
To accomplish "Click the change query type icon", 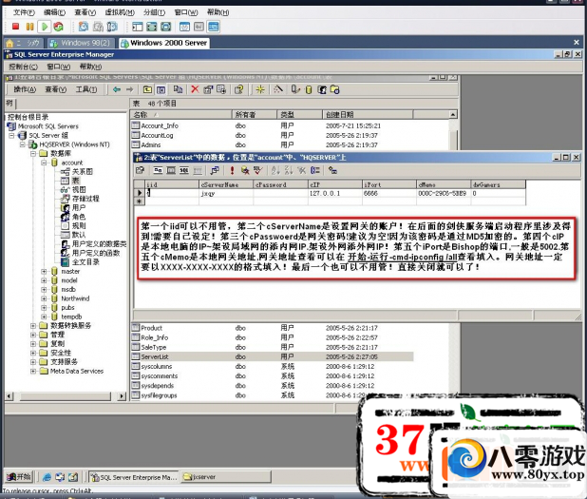I will [x=215, y=171].
